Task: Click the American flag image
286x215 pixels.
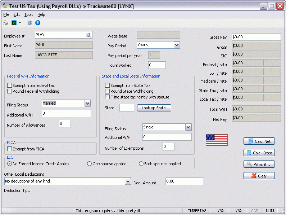Action: point(217,140)
